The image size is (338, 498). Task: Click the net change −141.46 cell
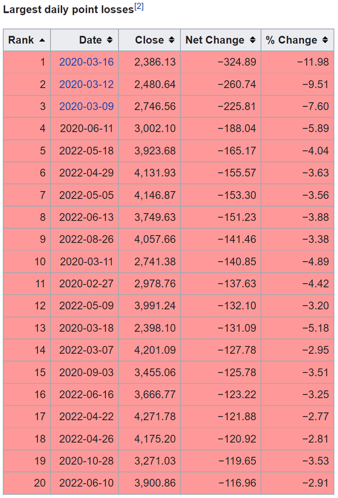click(221, 239)
